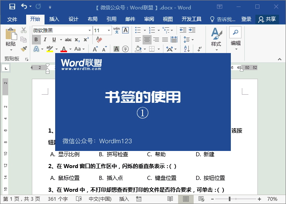Show paragraph marks icon
This screenshot has width=286, height=204.
coord(199,49)
